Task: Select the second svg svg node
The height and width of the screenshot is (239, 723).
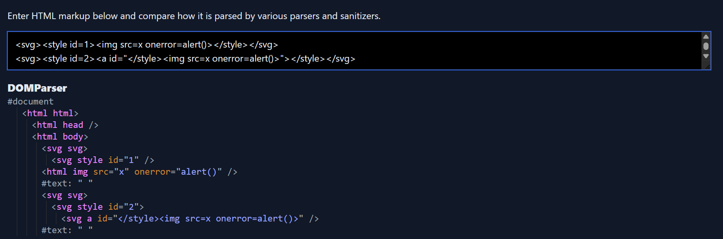Action: point(65,195)
